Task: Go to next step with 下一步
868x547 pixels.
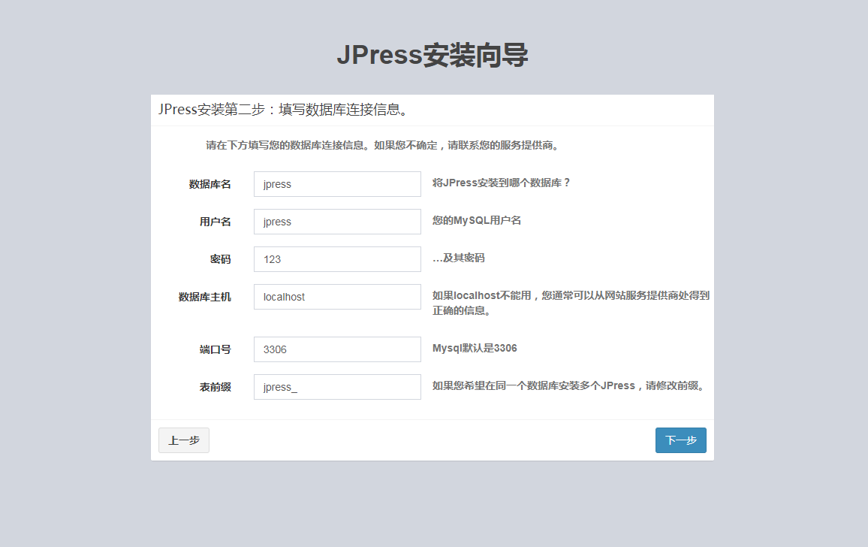Action: pyautogui.click(x=681, y=440)
